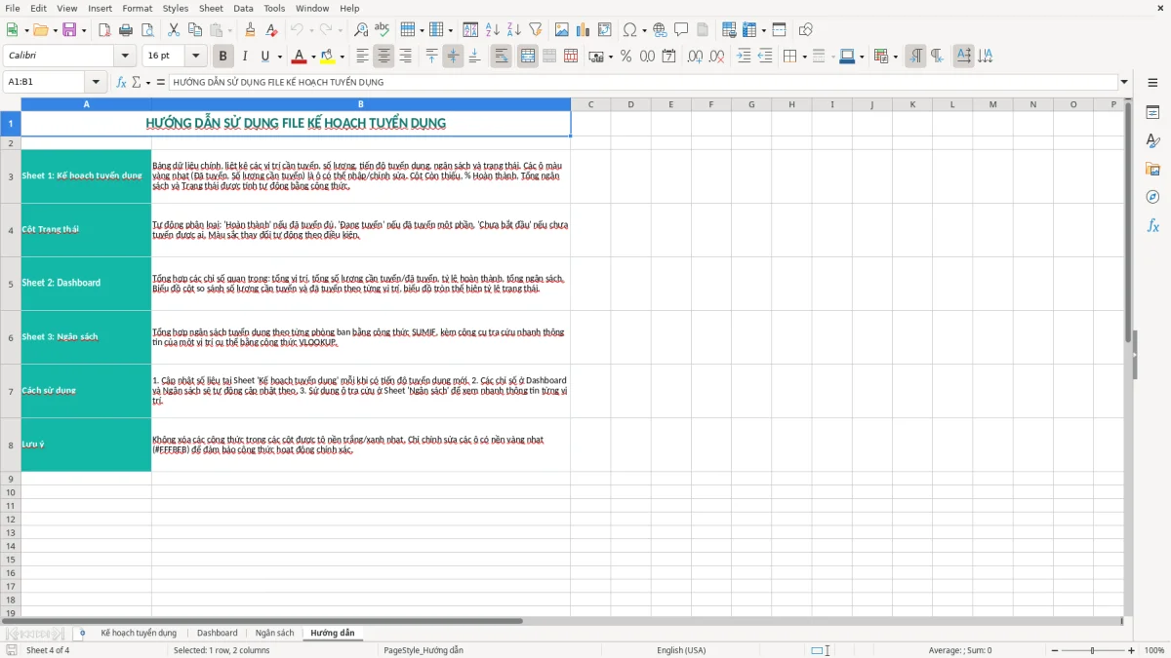The image size is (1171, 658).
Task: Open the sidebar Navigator compass icon
Action: click(1152, 197)
